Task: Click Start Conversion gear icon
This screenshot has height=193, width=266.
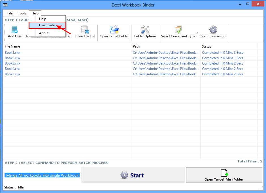Action: pos(213,30)
